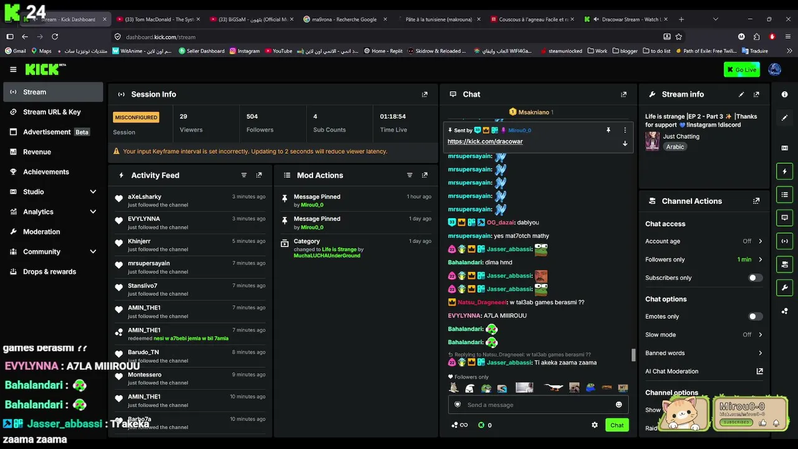Open a new browser tab
Viewport: 798px width, 449px height.
click(x=681, y=19)
